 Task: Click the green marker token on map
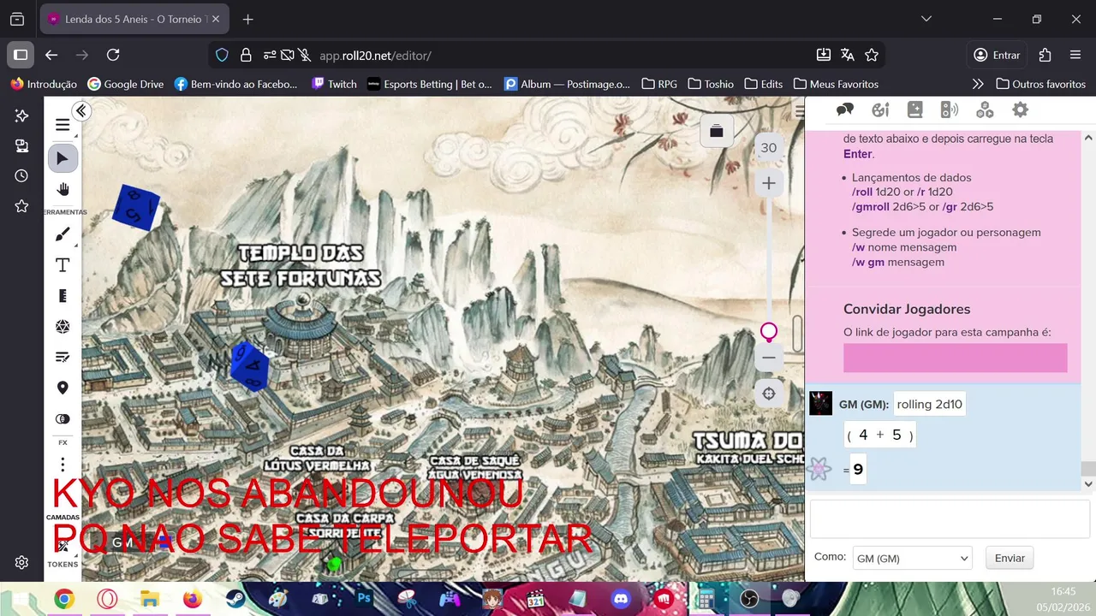[335, 564]
